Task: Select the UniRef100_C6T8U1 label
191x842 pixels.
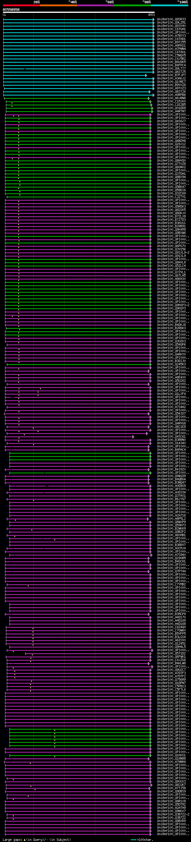Action: point(171,52)
